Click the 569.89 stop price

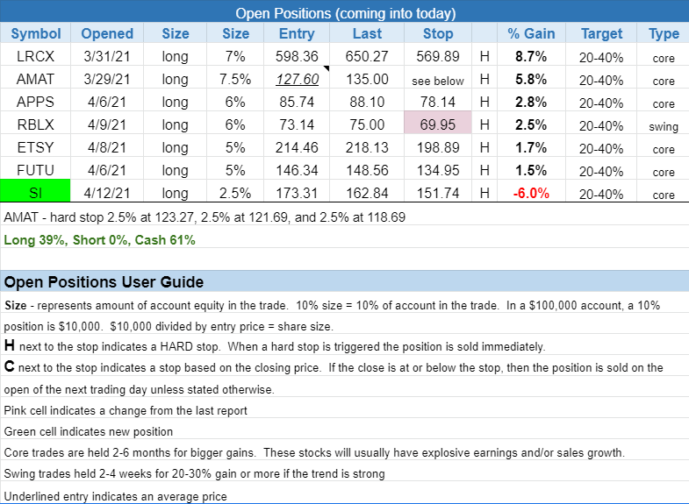coord(438,56)
